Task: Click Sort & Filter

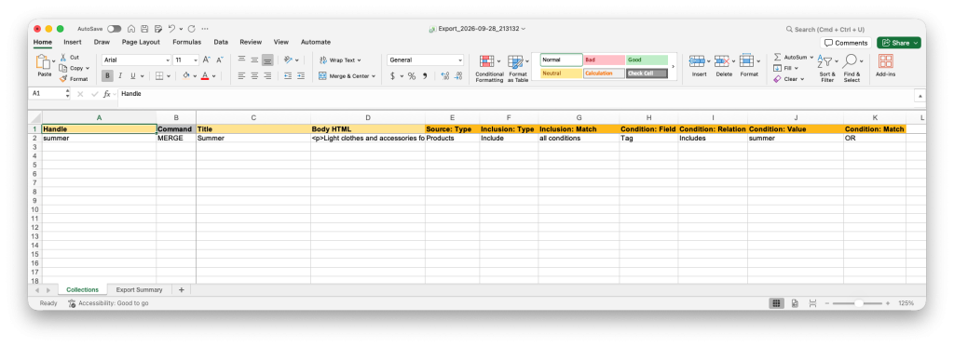Action: [827, 69]
